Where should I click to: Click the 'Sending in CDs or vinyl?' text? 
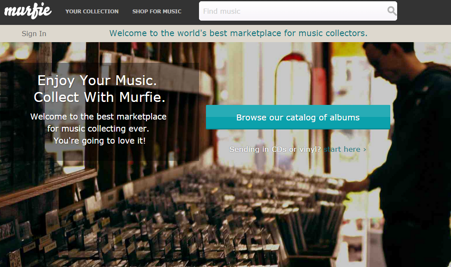tap(275, 149)
